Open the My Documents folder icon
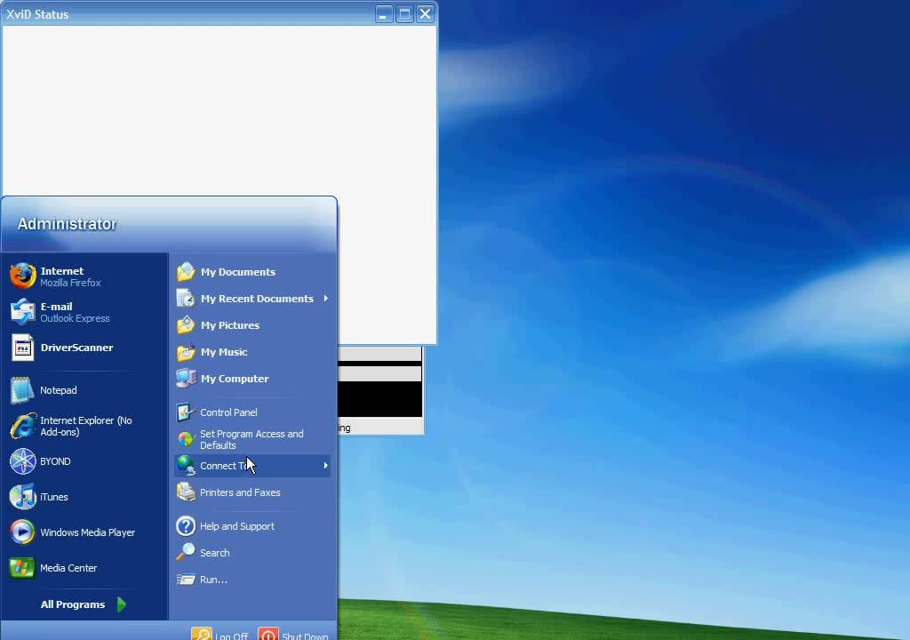This screenshot has height=640, width=910. click(186, 272)
